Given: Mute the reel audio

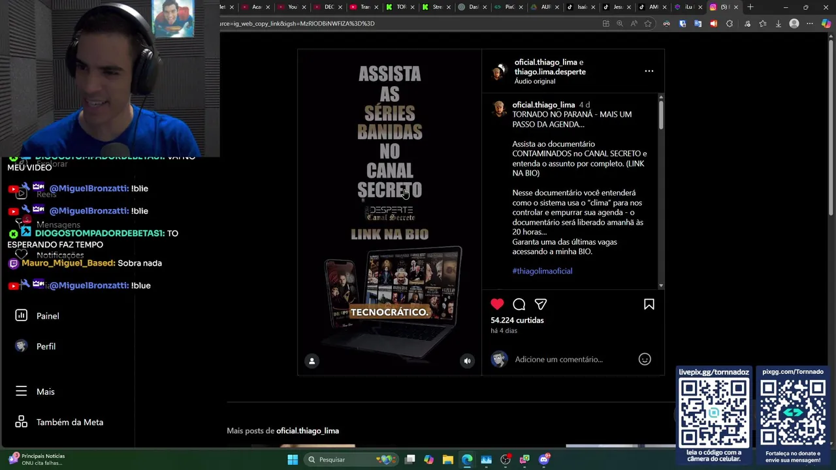Looking at the screenshot, I should click(x=467, y=361).
